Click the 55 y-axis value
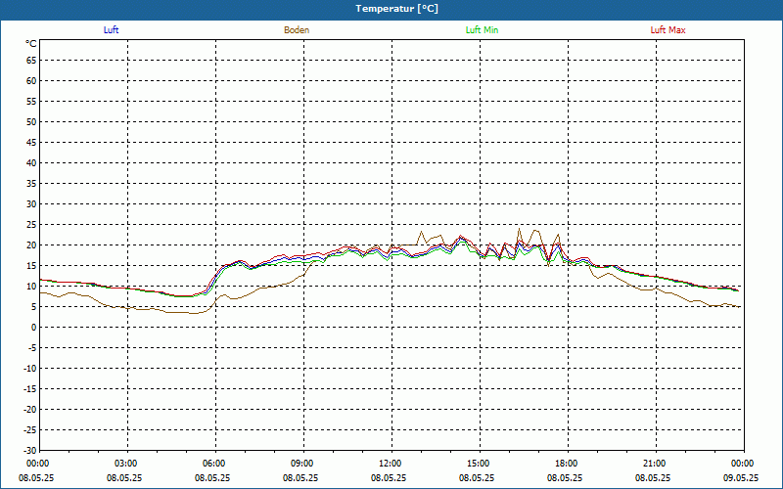This screenshot has height=489, width=783. coord(31,102)
